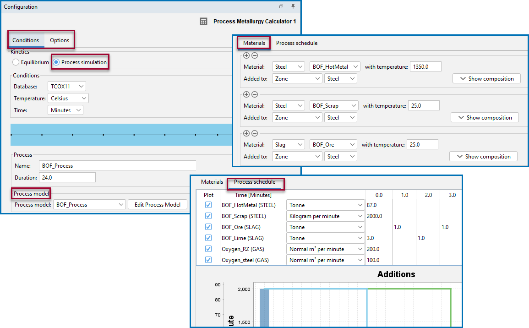The height and width of the screenshot is (328, 529).
Task: Click BOF_HotMetal amount cell 87.0
Action: [378, 205]
